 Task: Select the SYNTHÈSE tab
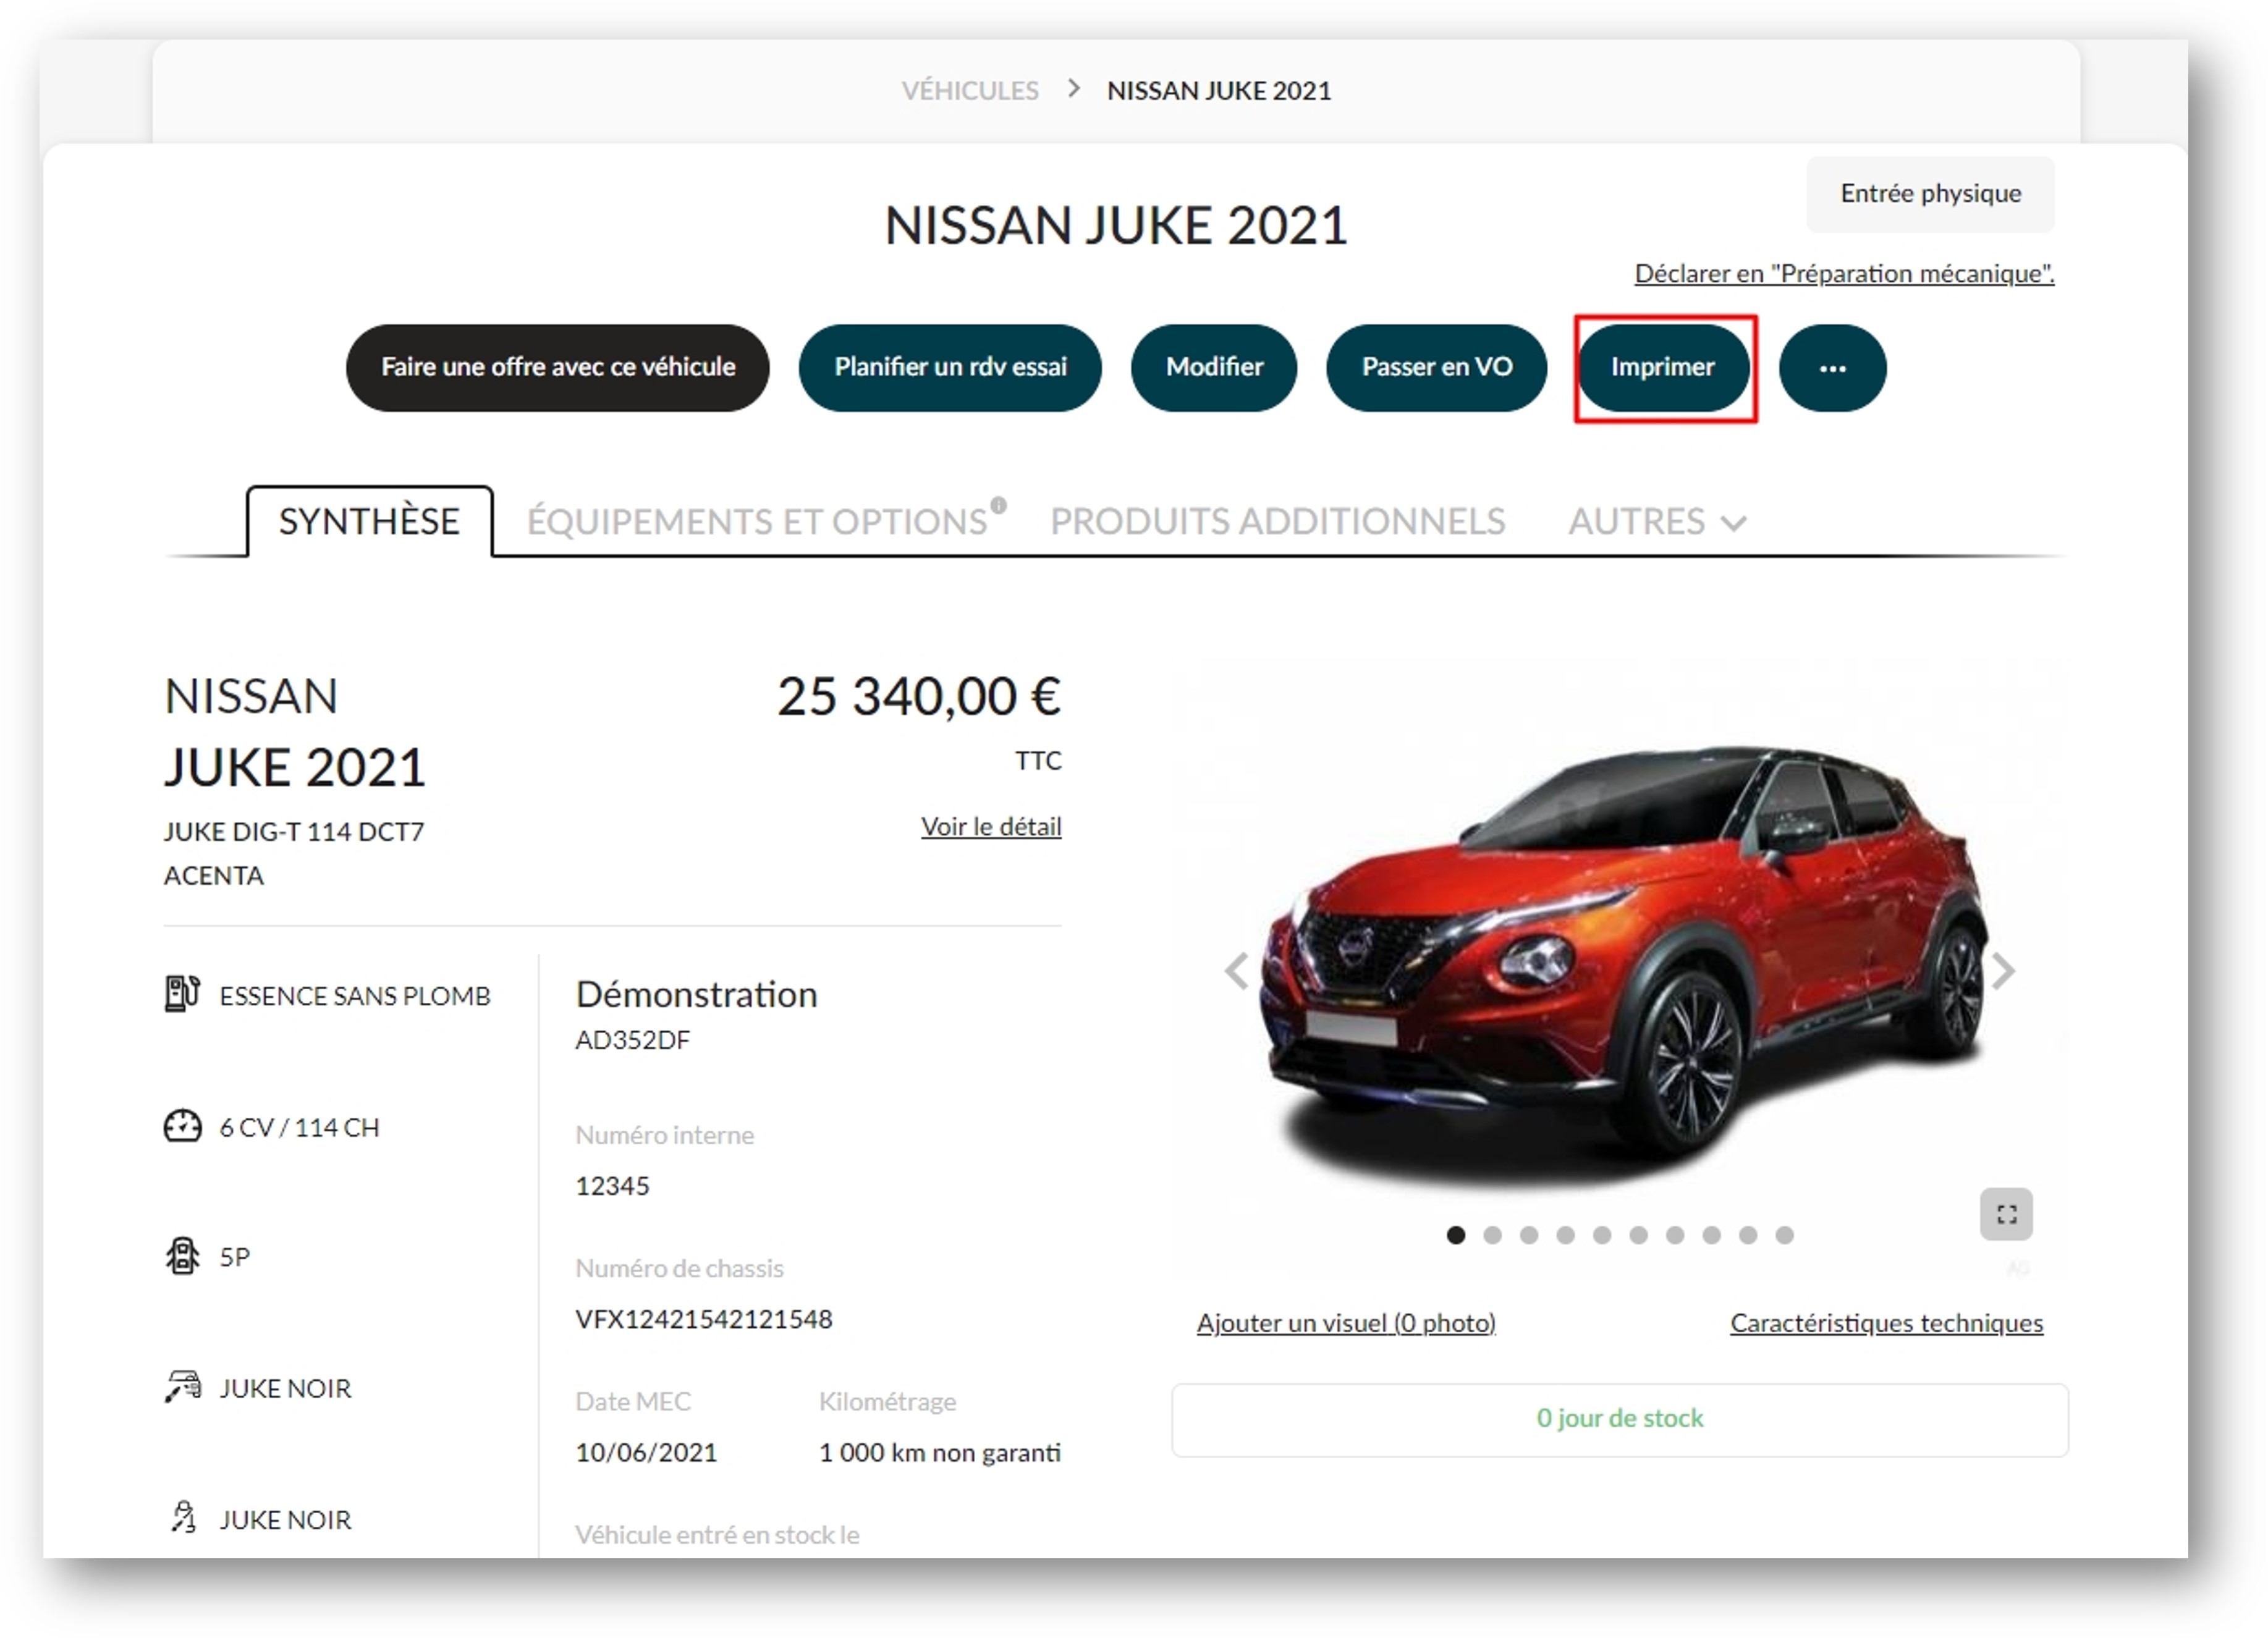(x=369, y=521)
